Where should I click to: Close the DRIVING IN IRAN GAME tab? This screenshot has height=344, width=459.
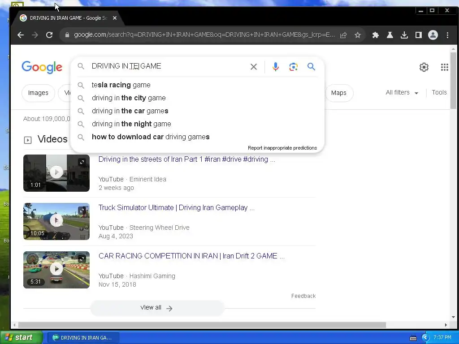[x=115, y=18]
